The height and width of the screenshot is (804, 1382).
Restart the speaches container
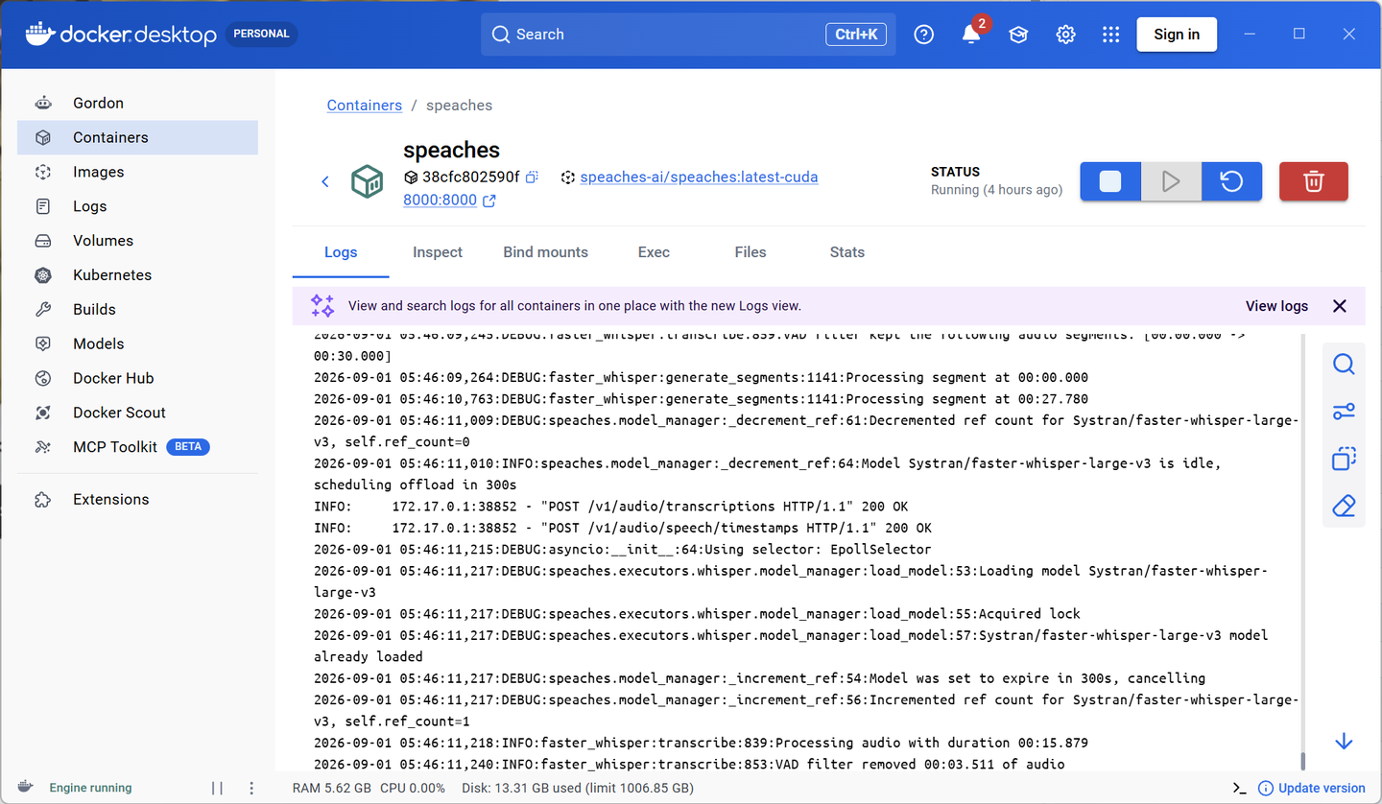click(1231, 181)
